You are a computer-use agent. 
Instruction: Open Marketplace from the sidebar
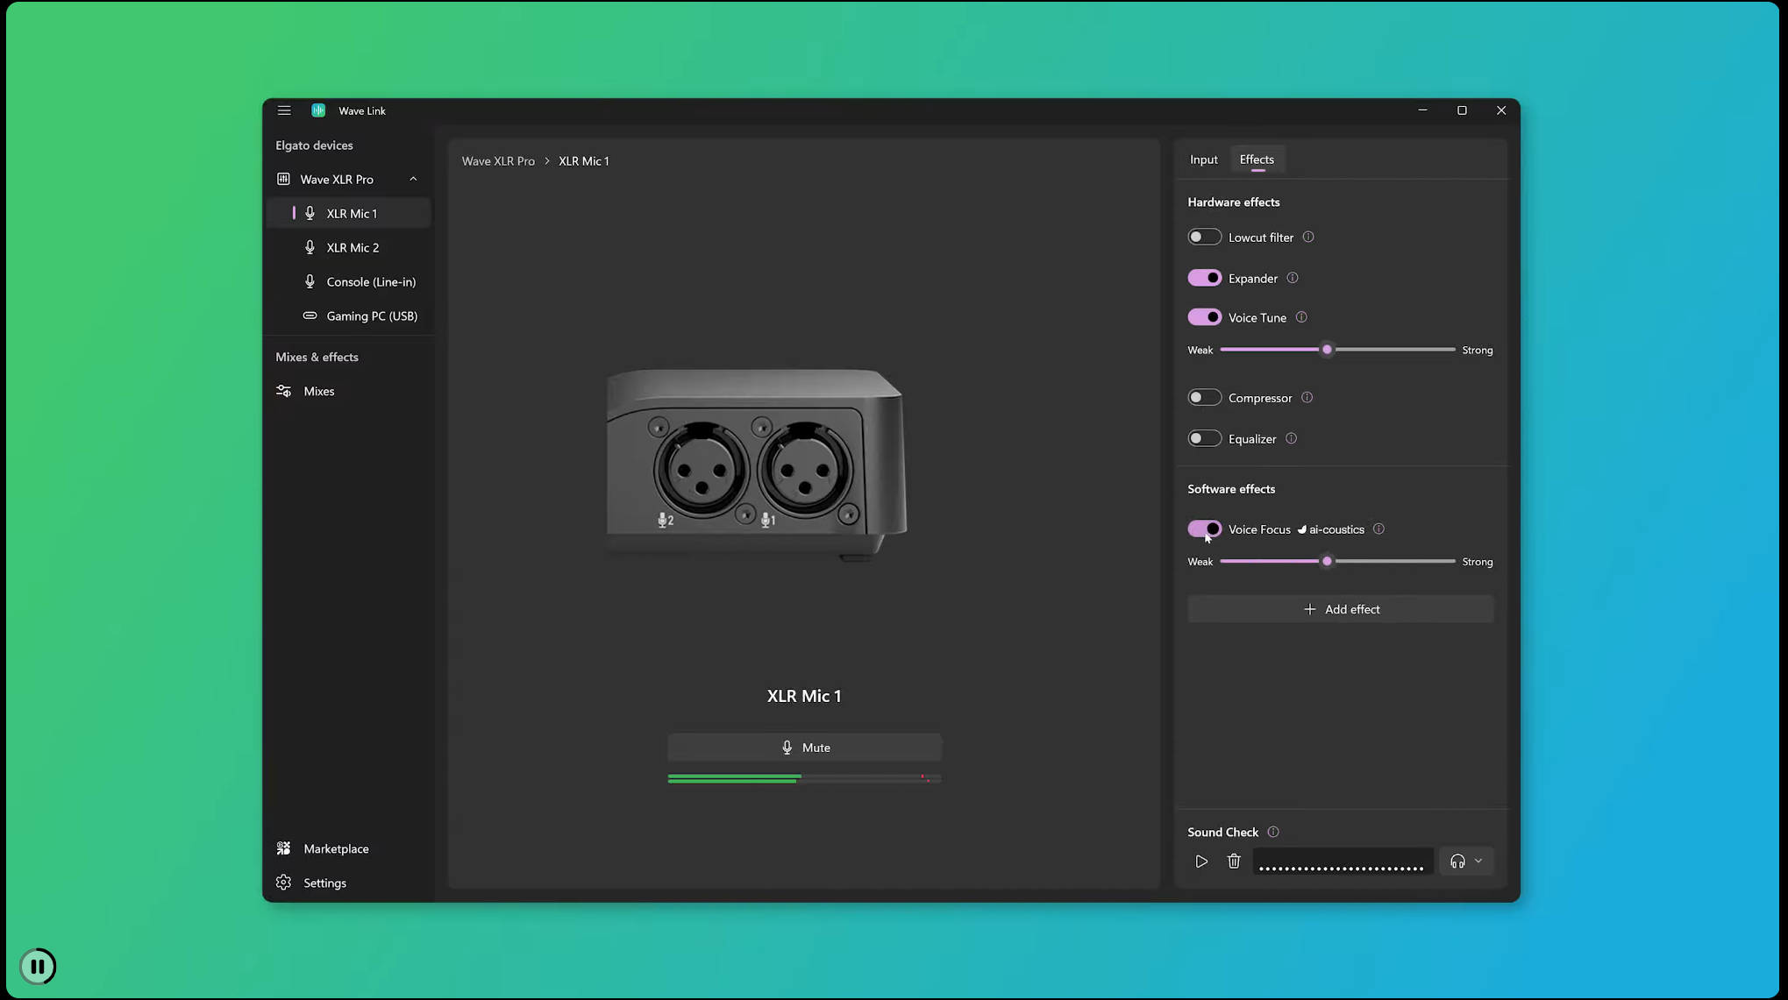tap(335, 848)
